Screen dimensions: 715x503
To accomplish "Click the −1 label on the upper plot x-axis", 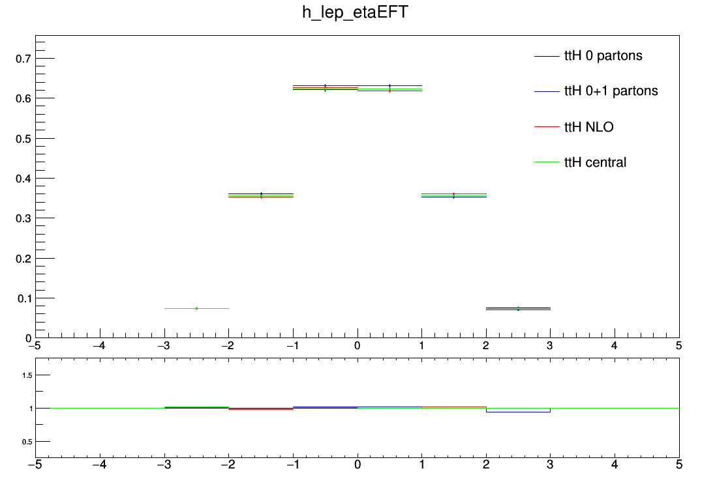I will [292, 346].
